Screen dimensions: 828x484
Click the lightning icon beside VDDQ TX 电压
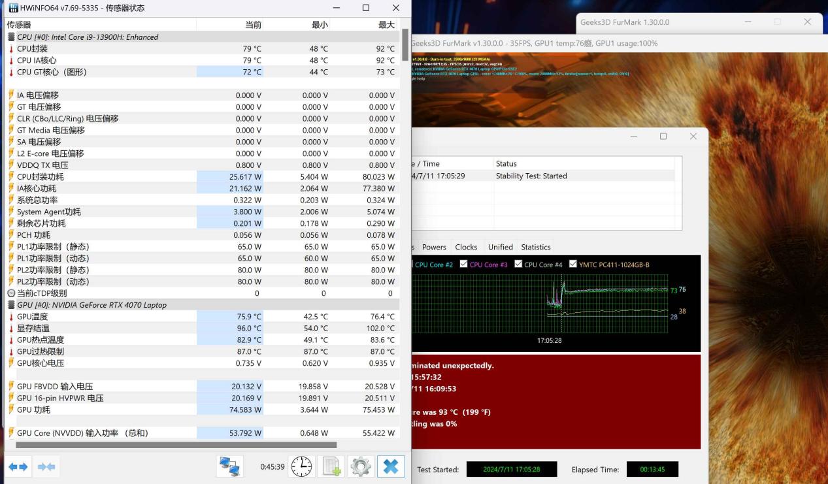[11, 165]
